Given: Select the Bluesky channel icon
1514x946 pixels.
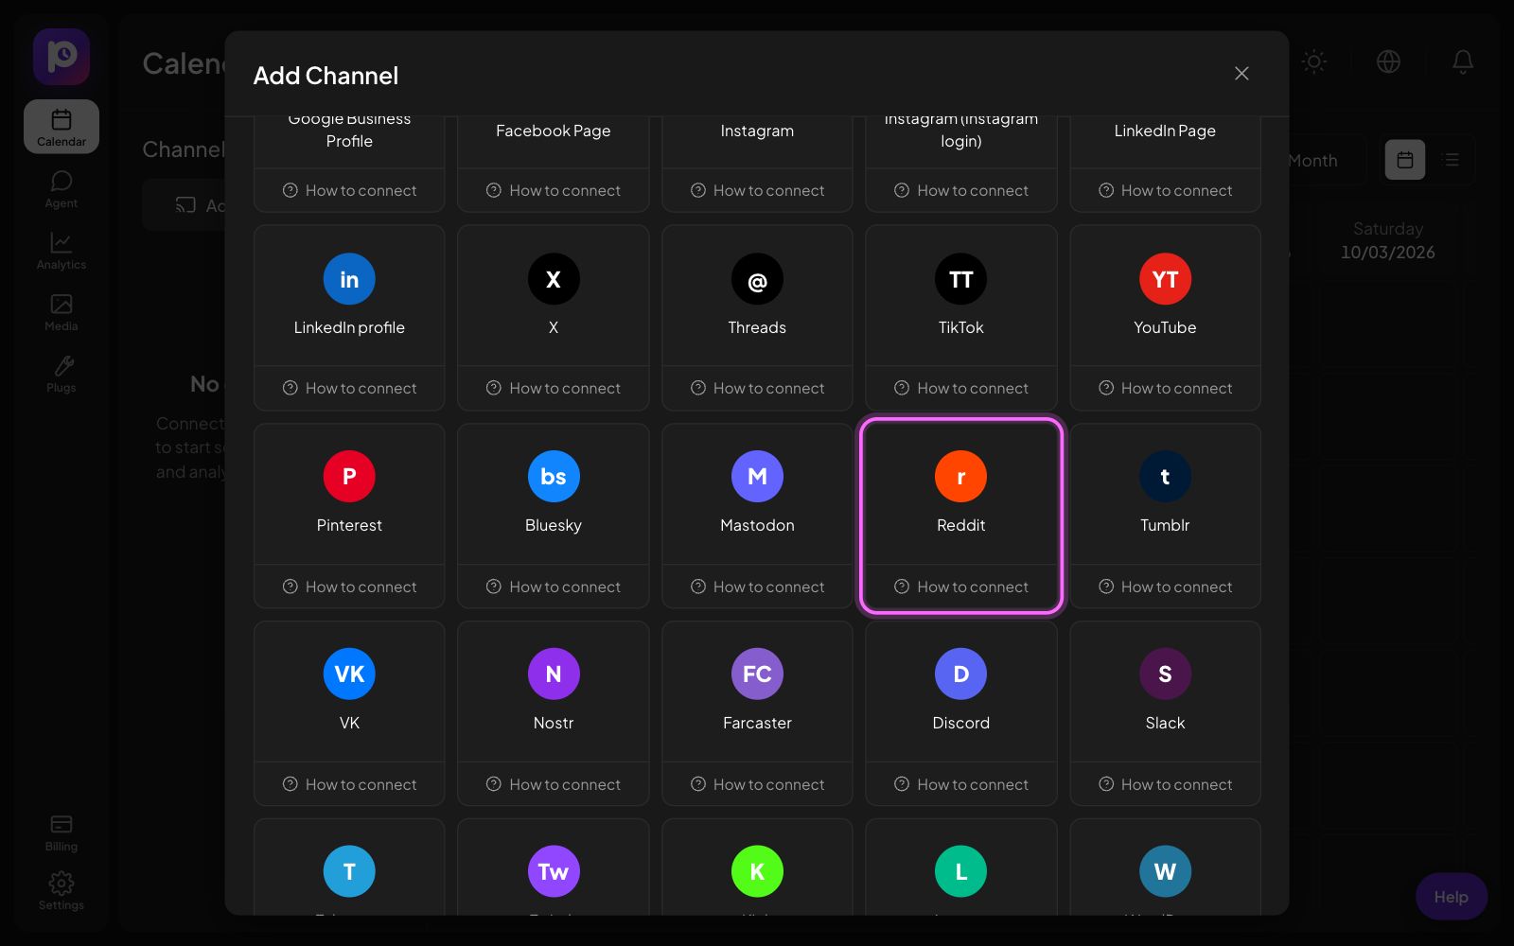Looking at the screenshot, I should (x=554, y=477).
